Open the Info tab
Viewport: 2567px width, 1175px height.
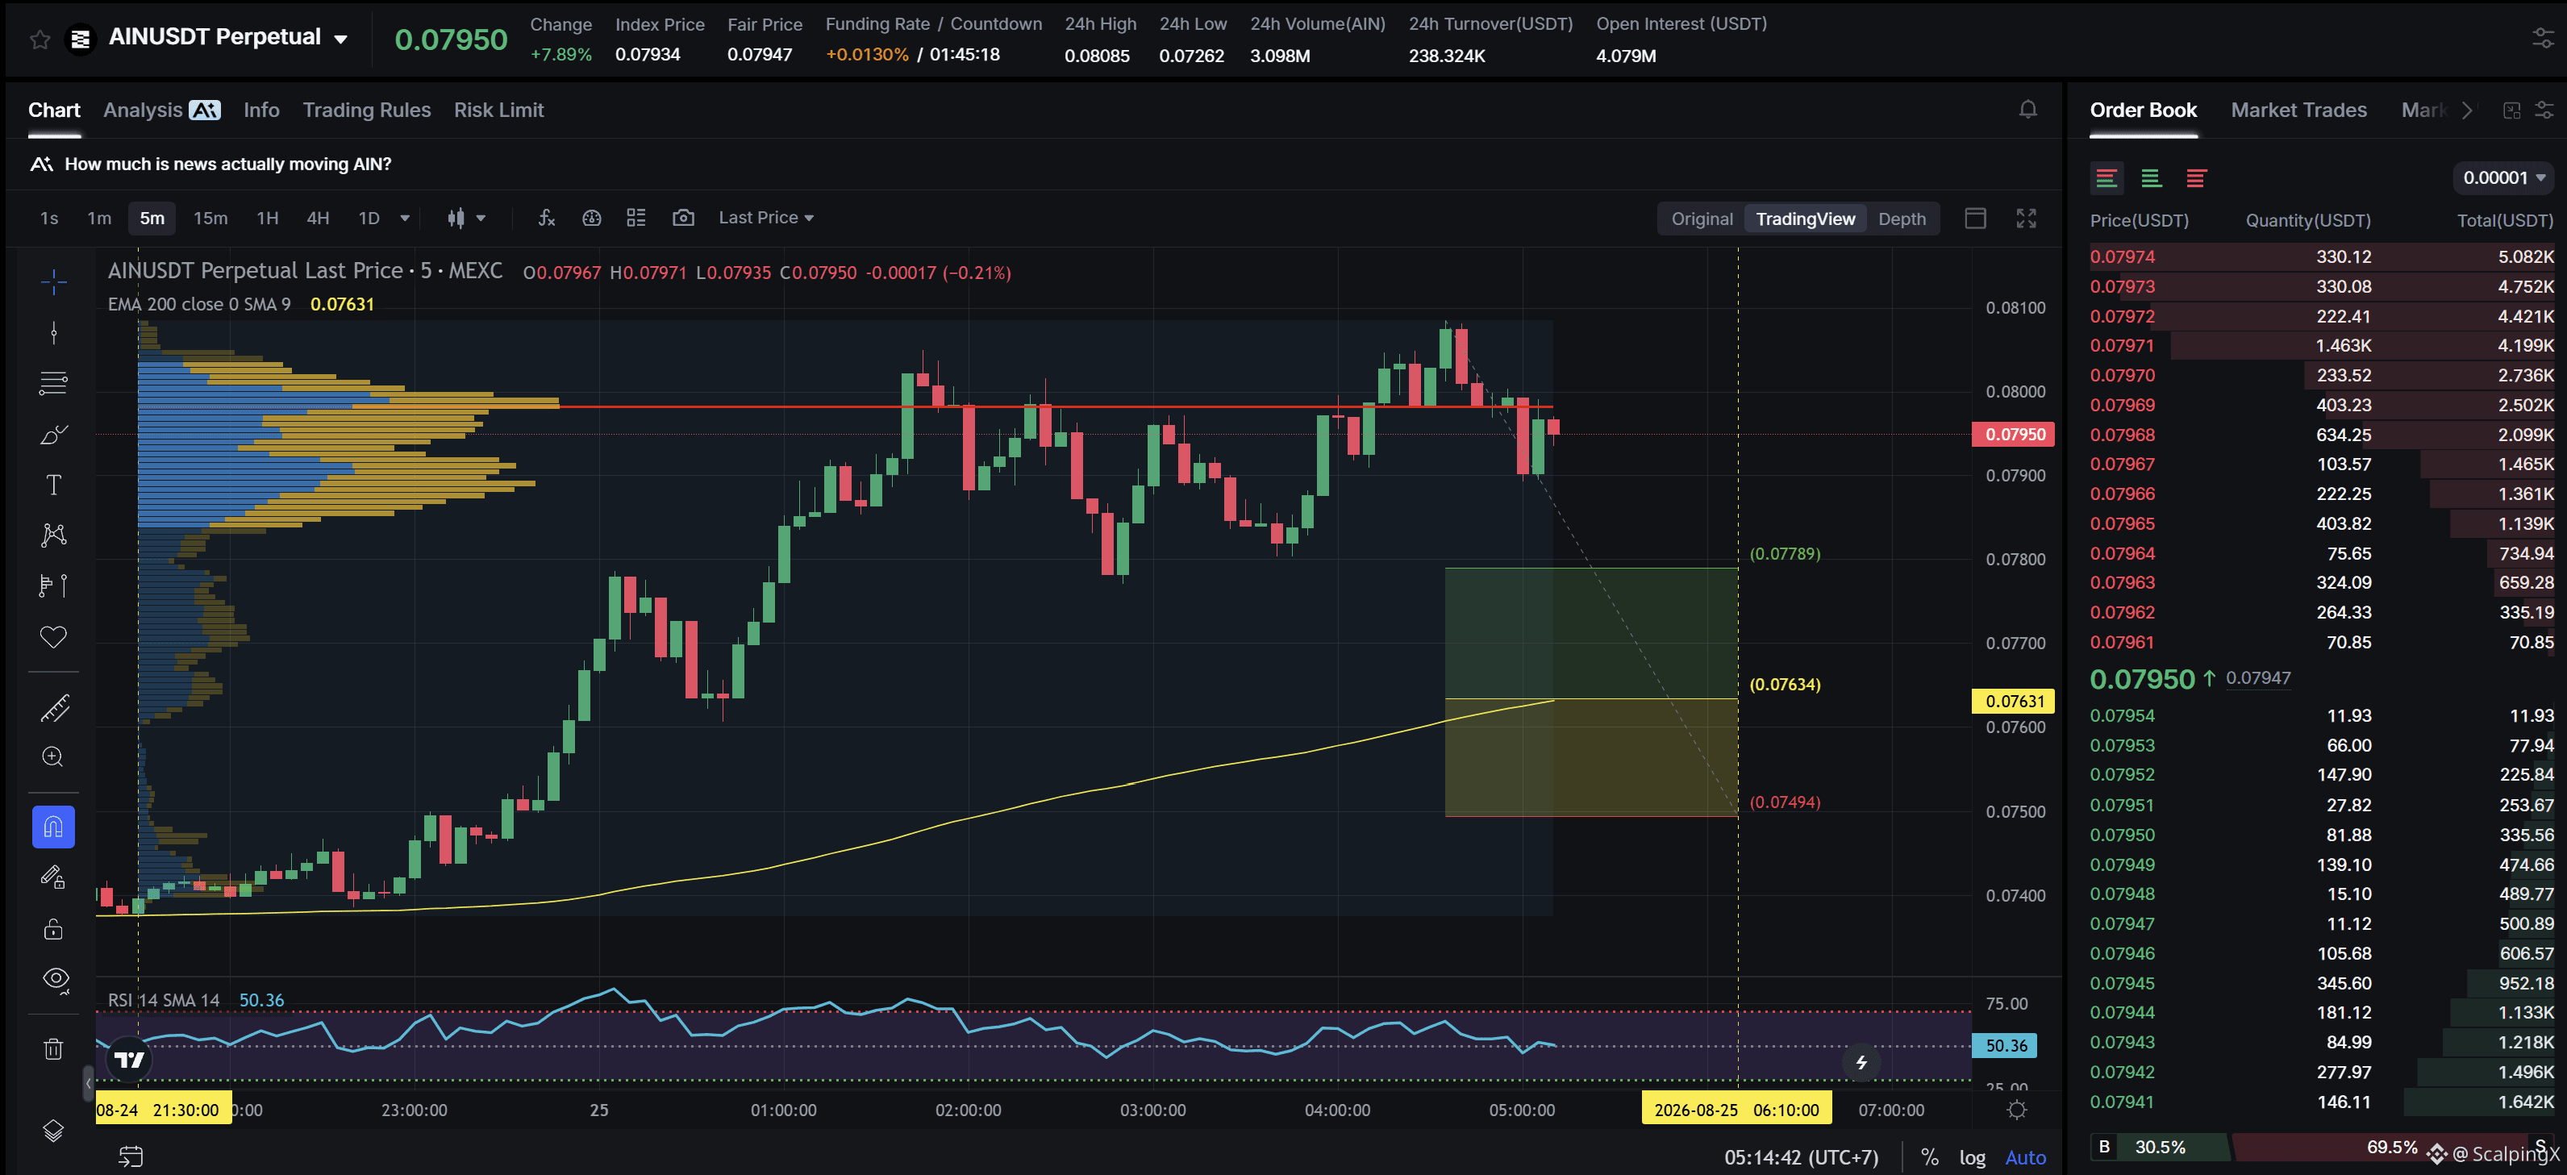[261, 110]
